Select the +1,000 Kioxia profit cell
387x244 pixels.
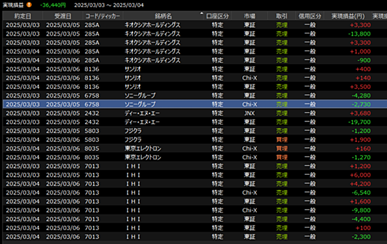click(360, 51)
